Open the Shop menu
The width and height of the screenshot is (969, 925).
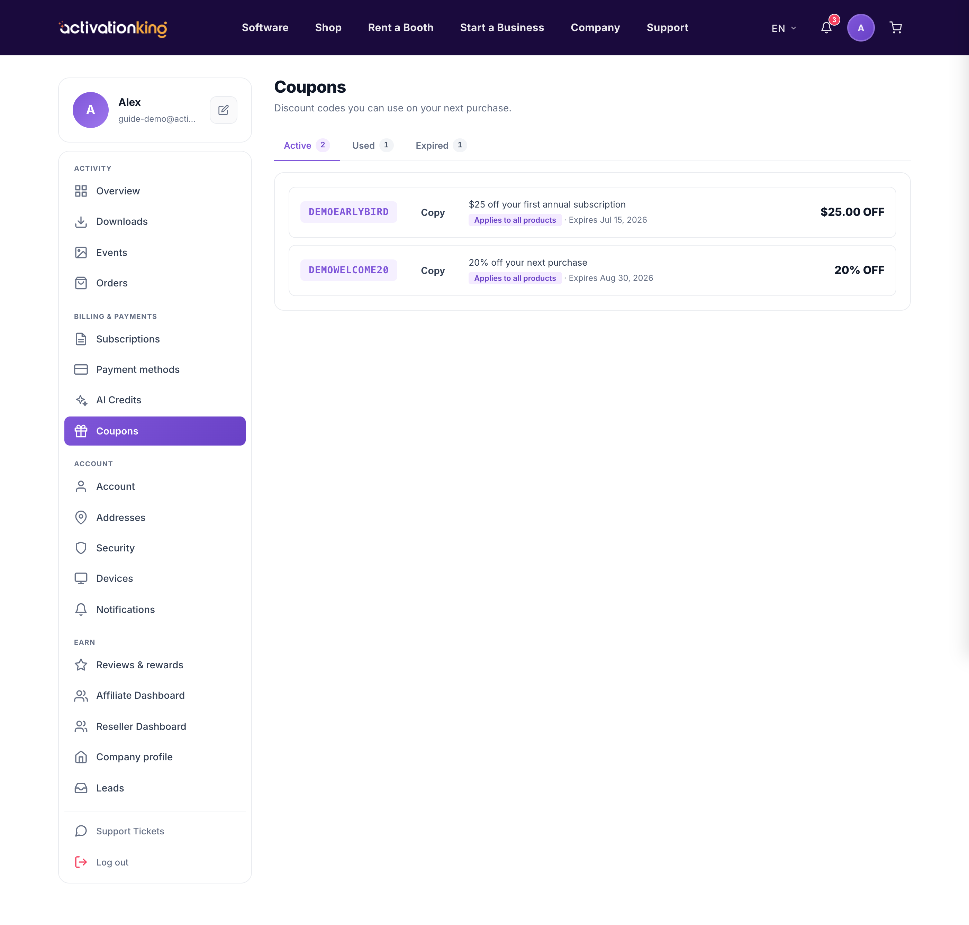tap(328, 28)
